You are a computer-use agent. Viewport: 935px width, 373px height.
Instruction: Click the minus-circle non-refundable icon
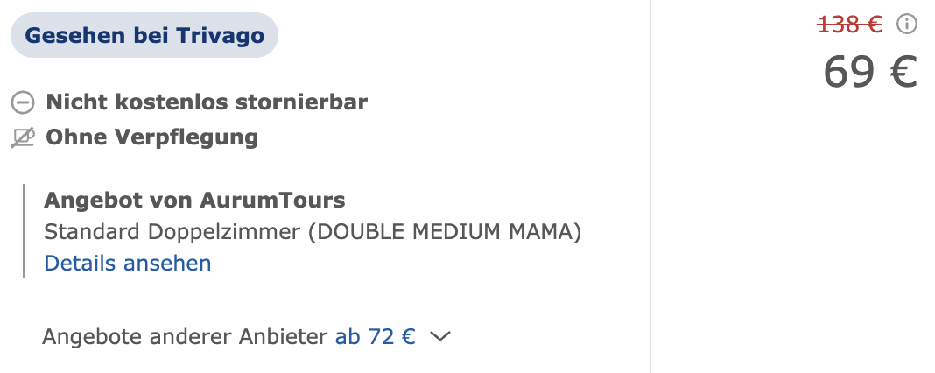pos(23,103)
